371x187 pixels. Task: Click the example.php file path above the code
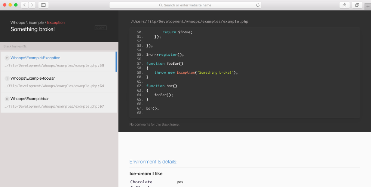pyautogui.click(x=189, y=22)
